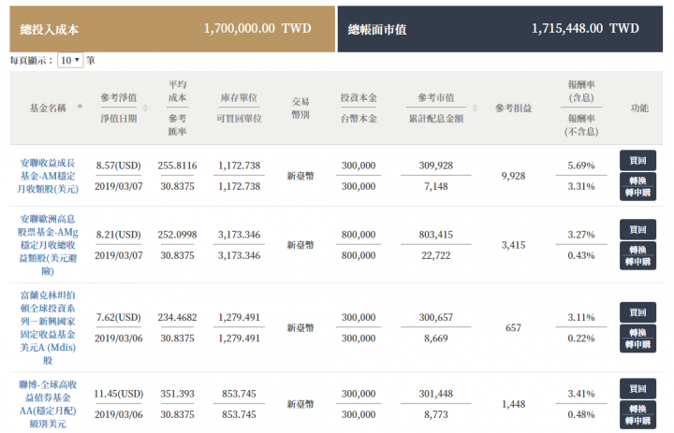Click the 總帳面市值 summary panel
Image resolution: width=674 pixels, height=433 pixels.
click(x=500, y=29)
